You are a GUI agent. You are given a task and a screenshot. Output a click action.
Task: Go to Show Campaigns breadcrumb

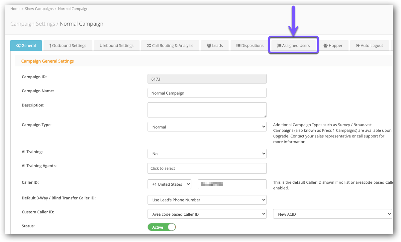[39, 9]
